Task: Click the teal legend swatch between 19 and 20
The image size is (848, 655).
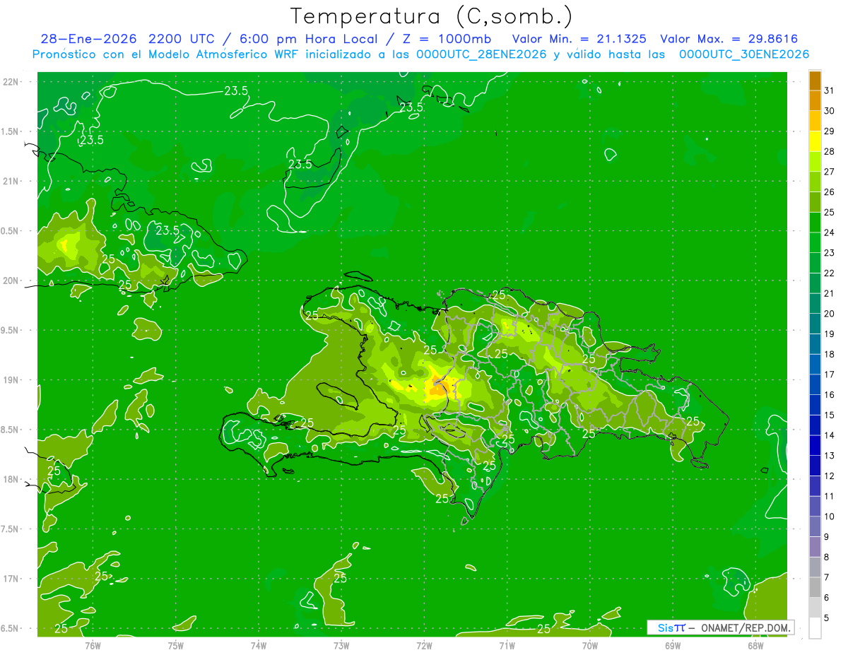Action: [x=815, y=324]
